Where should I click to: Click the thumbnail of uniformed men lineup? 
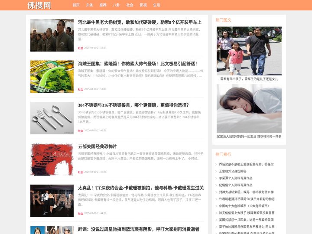pos(52,35)
